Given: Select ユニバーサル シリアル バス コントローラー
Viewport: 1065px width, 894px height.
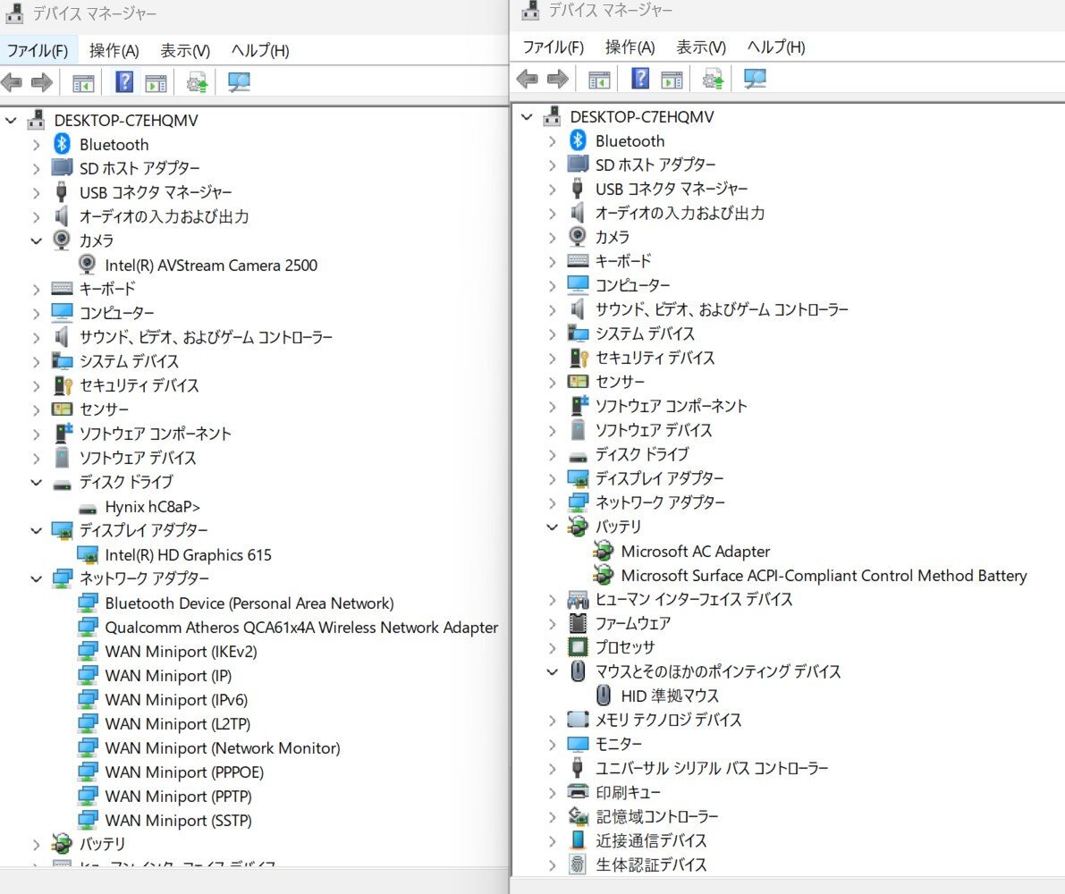Looking at the screenshot, I should coord(712,769).
